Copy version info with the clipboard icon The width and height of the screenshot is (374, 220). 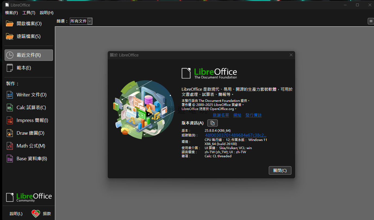(213, 123)
